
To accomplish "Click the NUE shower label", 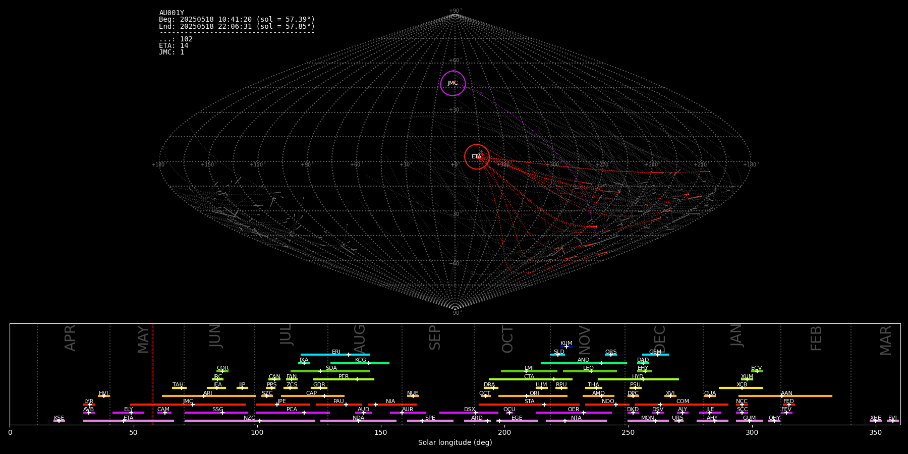I will coord(413,393).
